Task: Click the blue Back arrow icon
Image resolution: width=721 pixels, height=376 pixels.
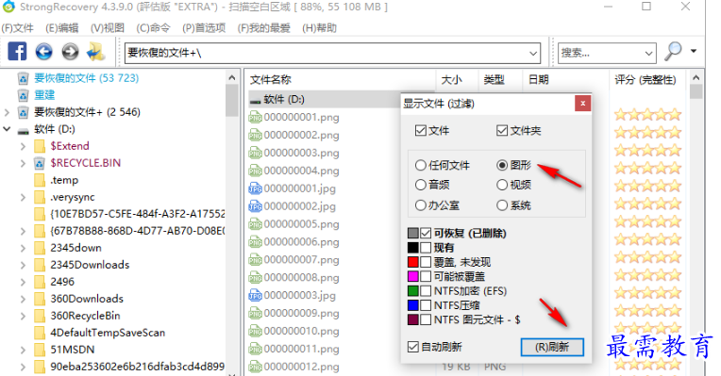Action: (x=44, y=52)
